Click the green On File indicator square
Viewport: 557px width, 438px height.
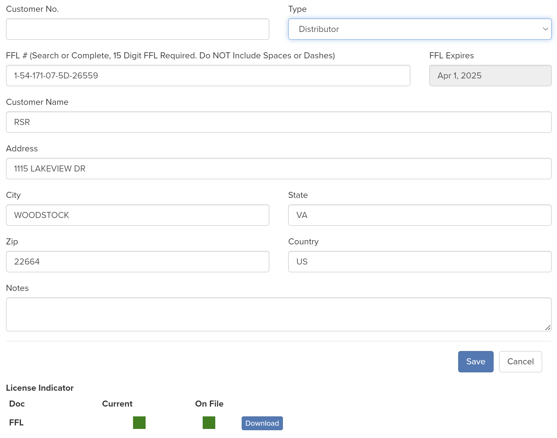tap(209, 422)
